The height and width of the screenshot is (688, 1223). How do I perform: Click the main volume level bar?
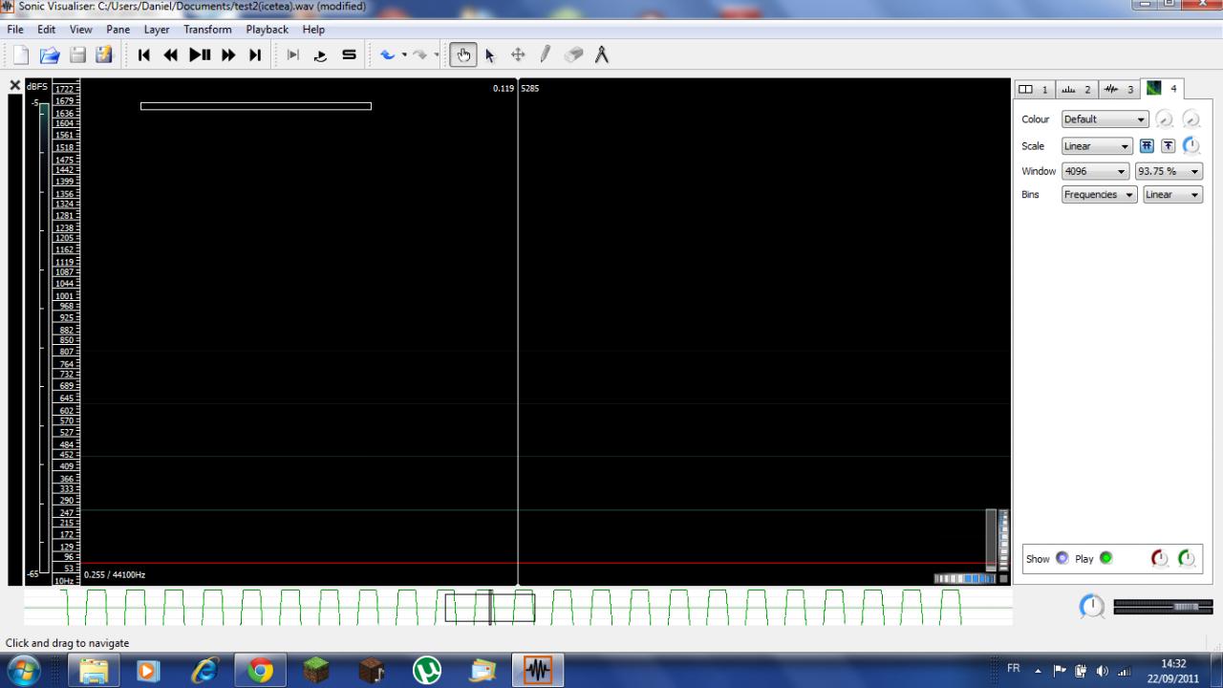1163,607
